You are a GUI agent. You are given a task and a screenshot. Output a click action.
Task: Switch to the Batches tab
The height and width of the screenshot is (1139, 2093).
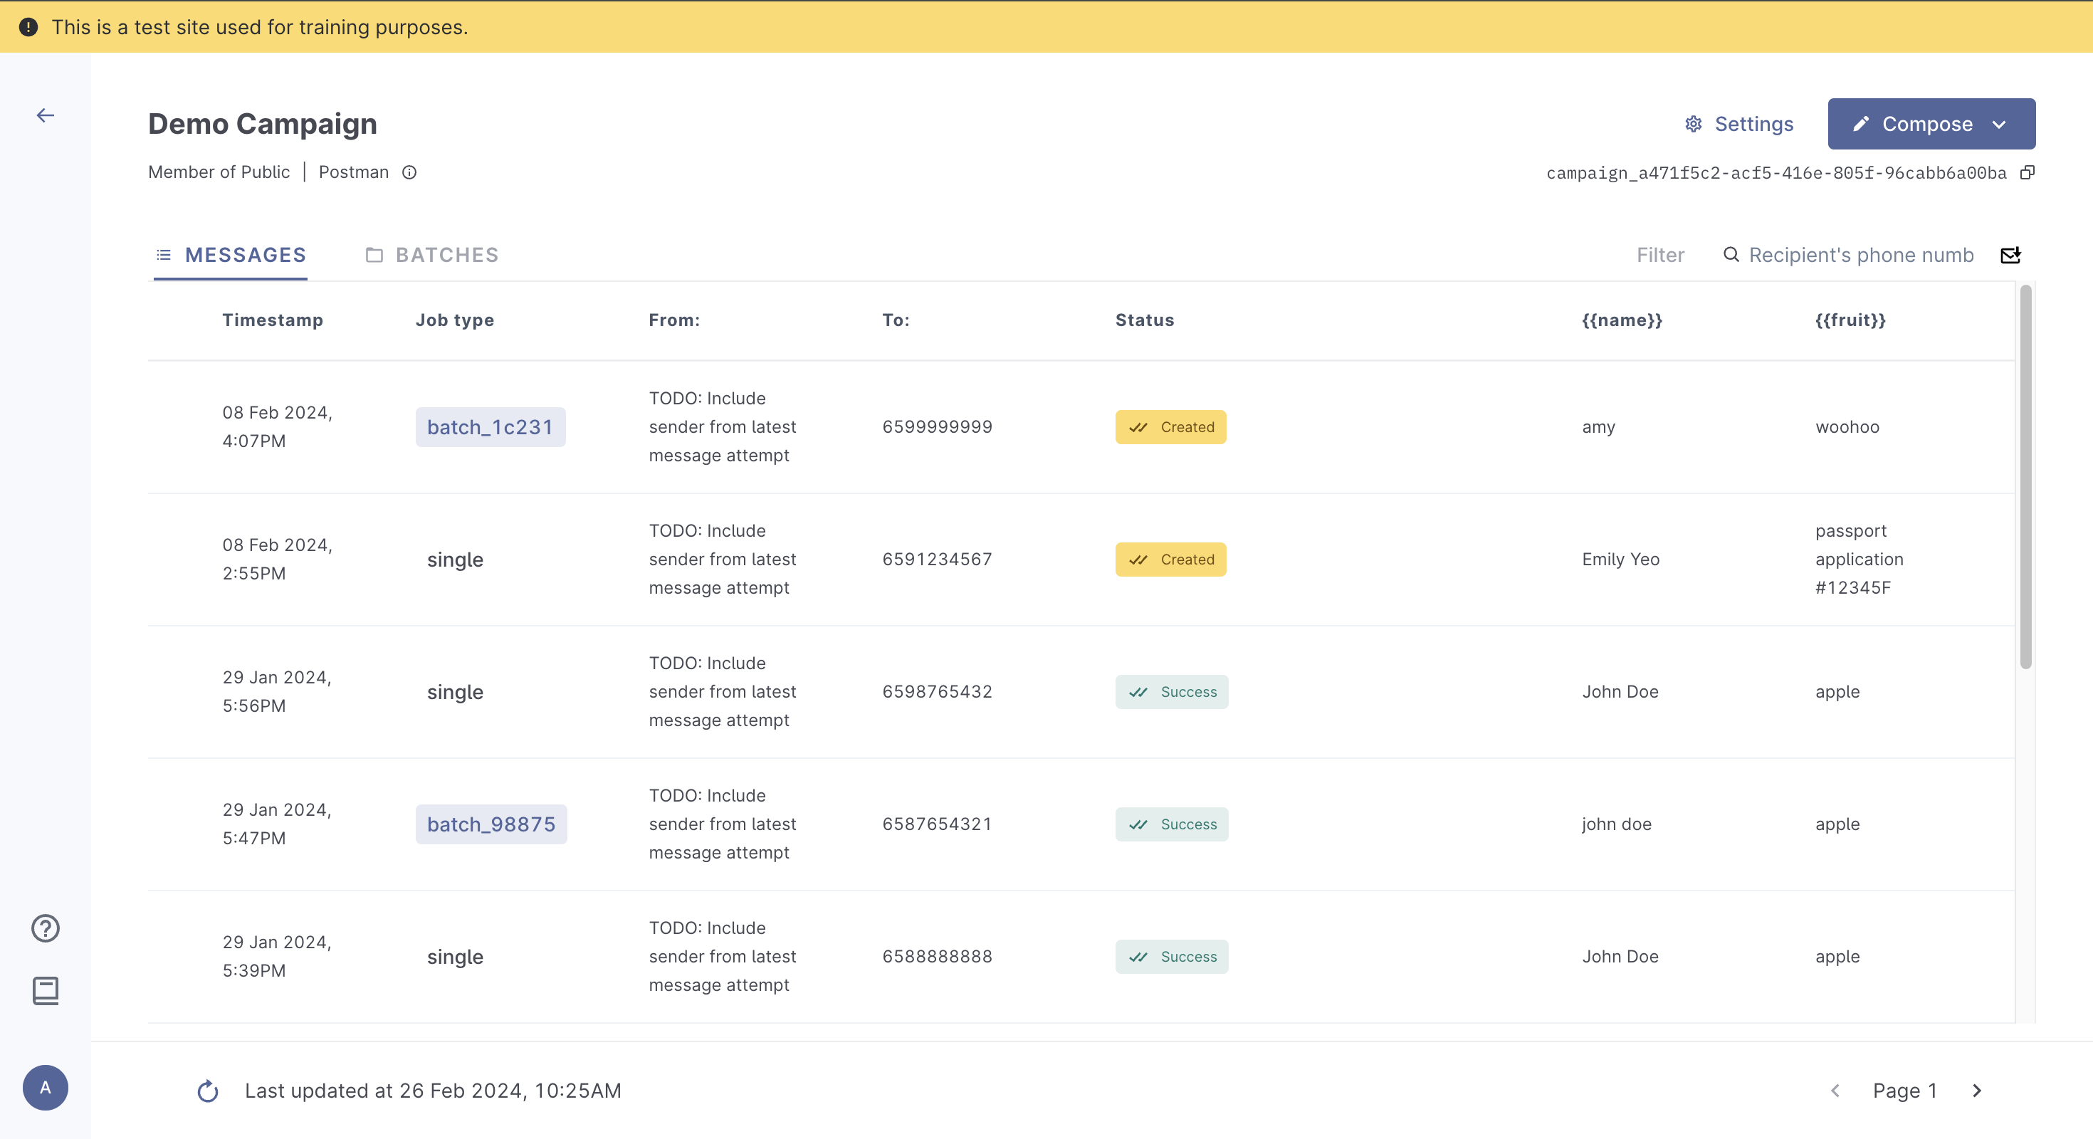(x=432, y=255)
